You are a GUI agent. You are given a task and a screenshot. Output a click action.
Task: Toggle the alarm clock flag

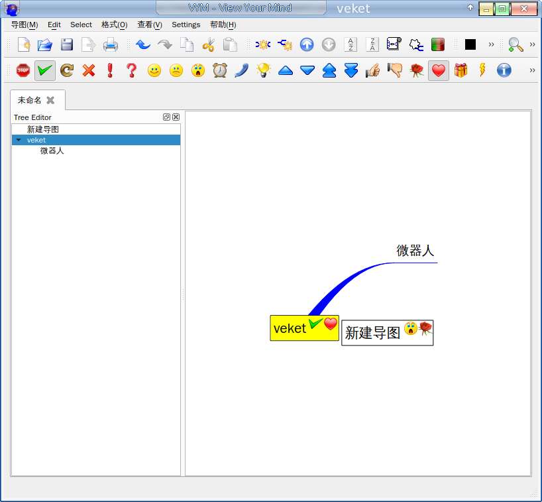(220, 70)
